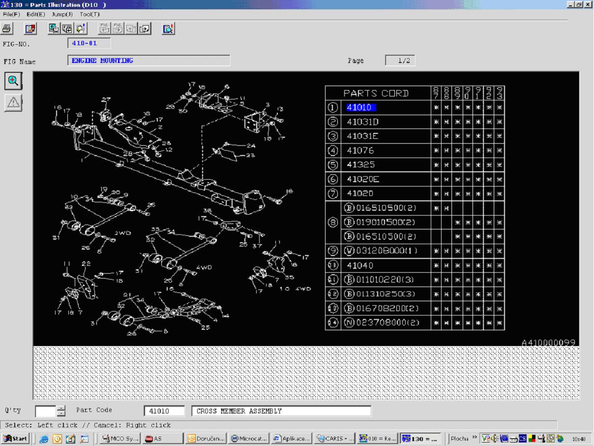The image size is (594, 446).
Task: Click the search document with exclamation icon
Action: [169, 29]
